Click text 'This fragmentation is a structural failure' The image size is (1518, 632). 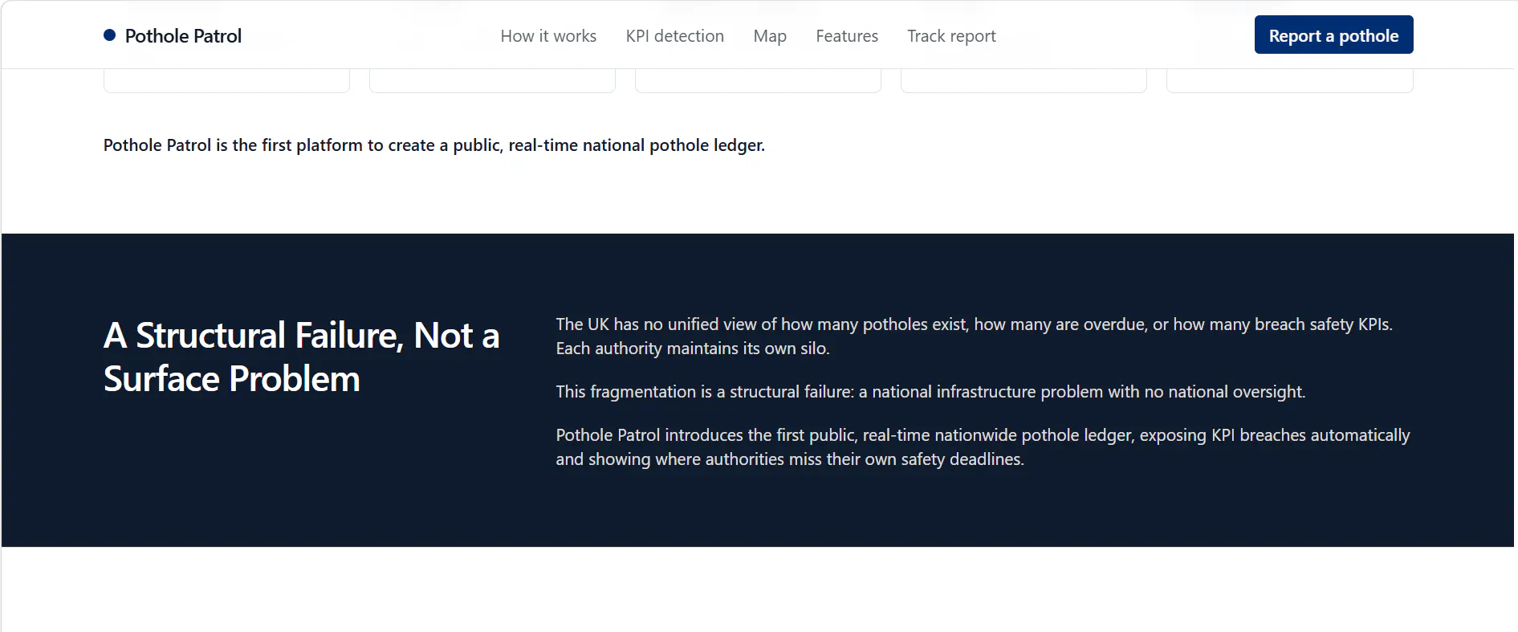[930, 391]
